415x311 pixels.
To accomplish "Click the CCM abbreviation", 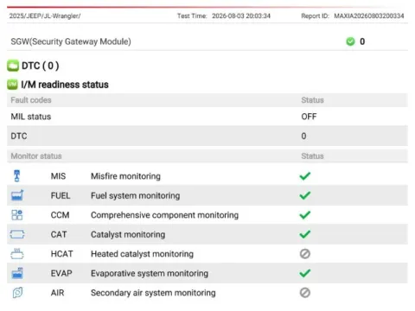I will (x=60, y=215).
